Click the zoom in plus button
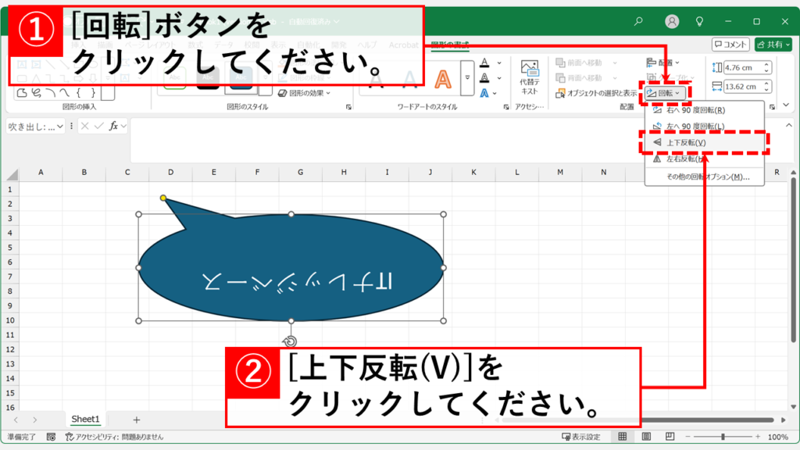The image size is (800, 450). pyautogui.click(x=758, y=437)
